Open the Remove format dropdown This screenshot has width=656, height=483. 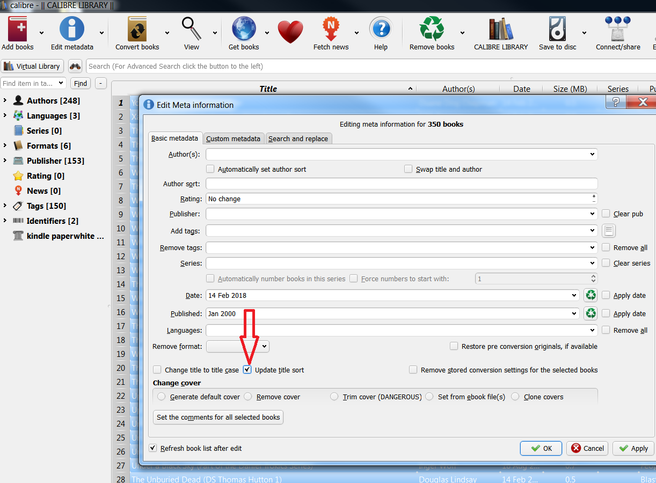click(238, 346)
